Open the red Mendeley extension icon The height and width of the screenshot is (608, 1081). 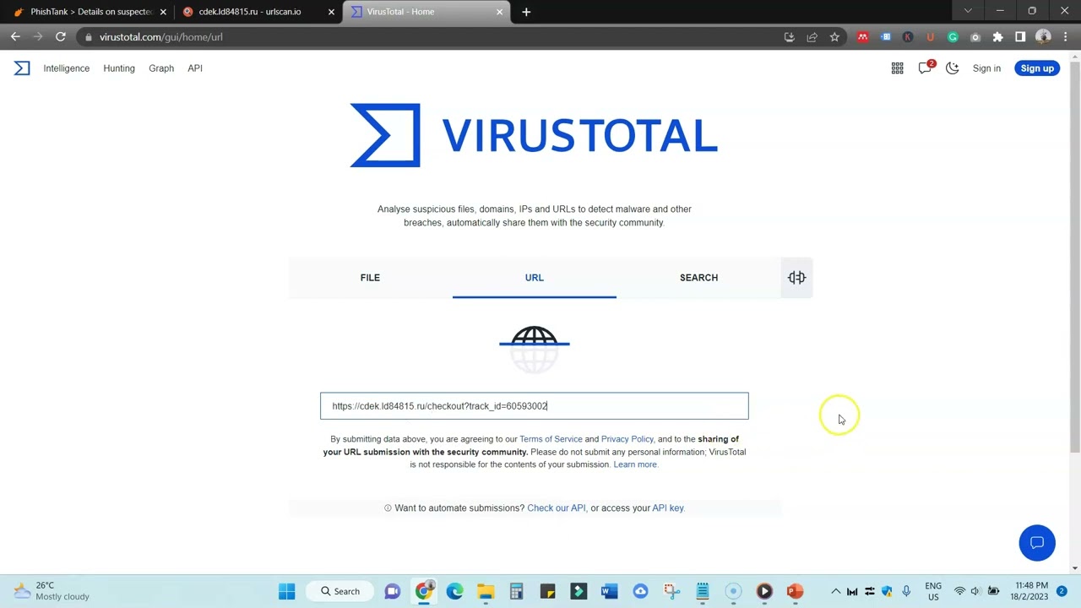coord(862,37)
